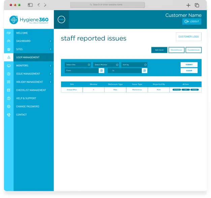Image resolution: width=211 pixels, height=198 pixels.
Task: Click the Grange Office site cell
Action: click(72, 90)
